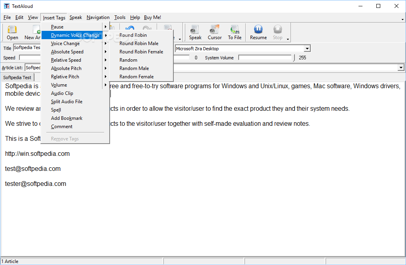Expand the Pause submenu
This screenshot has width=406, height=265.
pyautogui.click(x=75, y=26)
